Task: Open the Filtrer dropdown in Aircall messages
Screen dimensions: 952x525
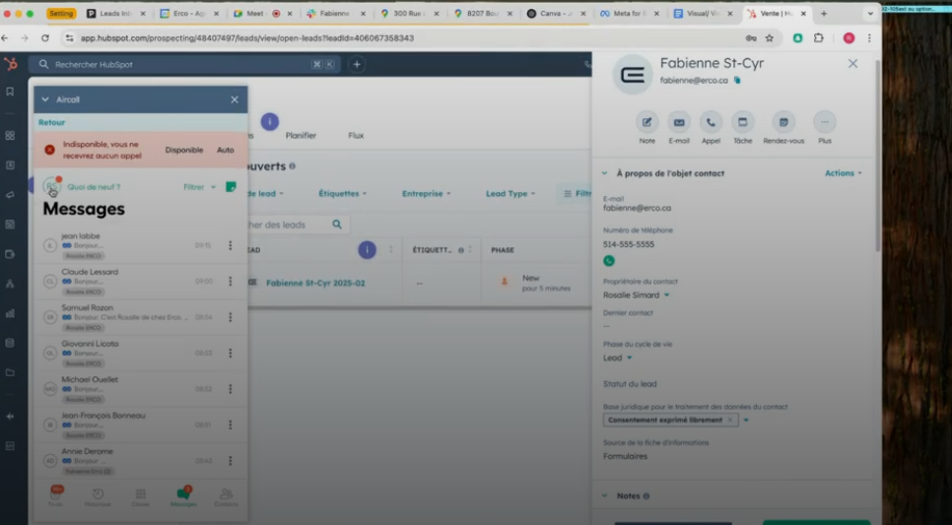Action: [x=199, y=187]
